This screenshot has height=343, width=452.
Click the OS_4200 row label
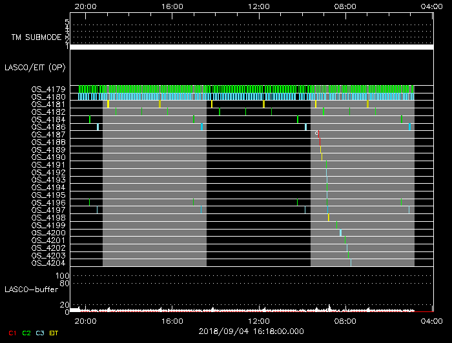coord(48,233)
